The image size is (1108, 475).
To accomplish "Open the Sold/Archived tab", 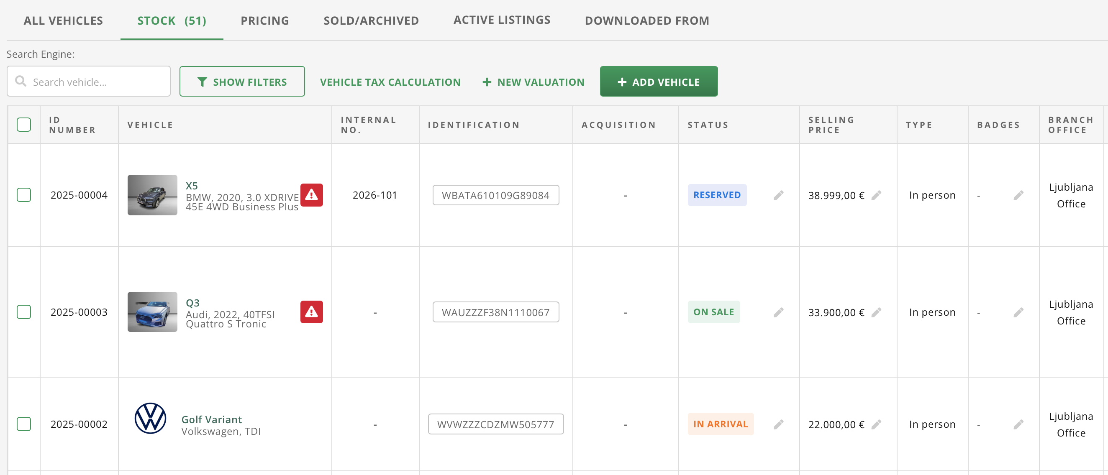I will 371,20.
